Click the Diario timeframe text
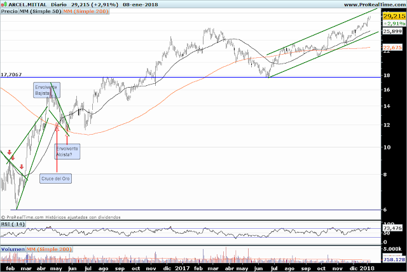This screenshot has height=272, width=407. pos(59,4)
